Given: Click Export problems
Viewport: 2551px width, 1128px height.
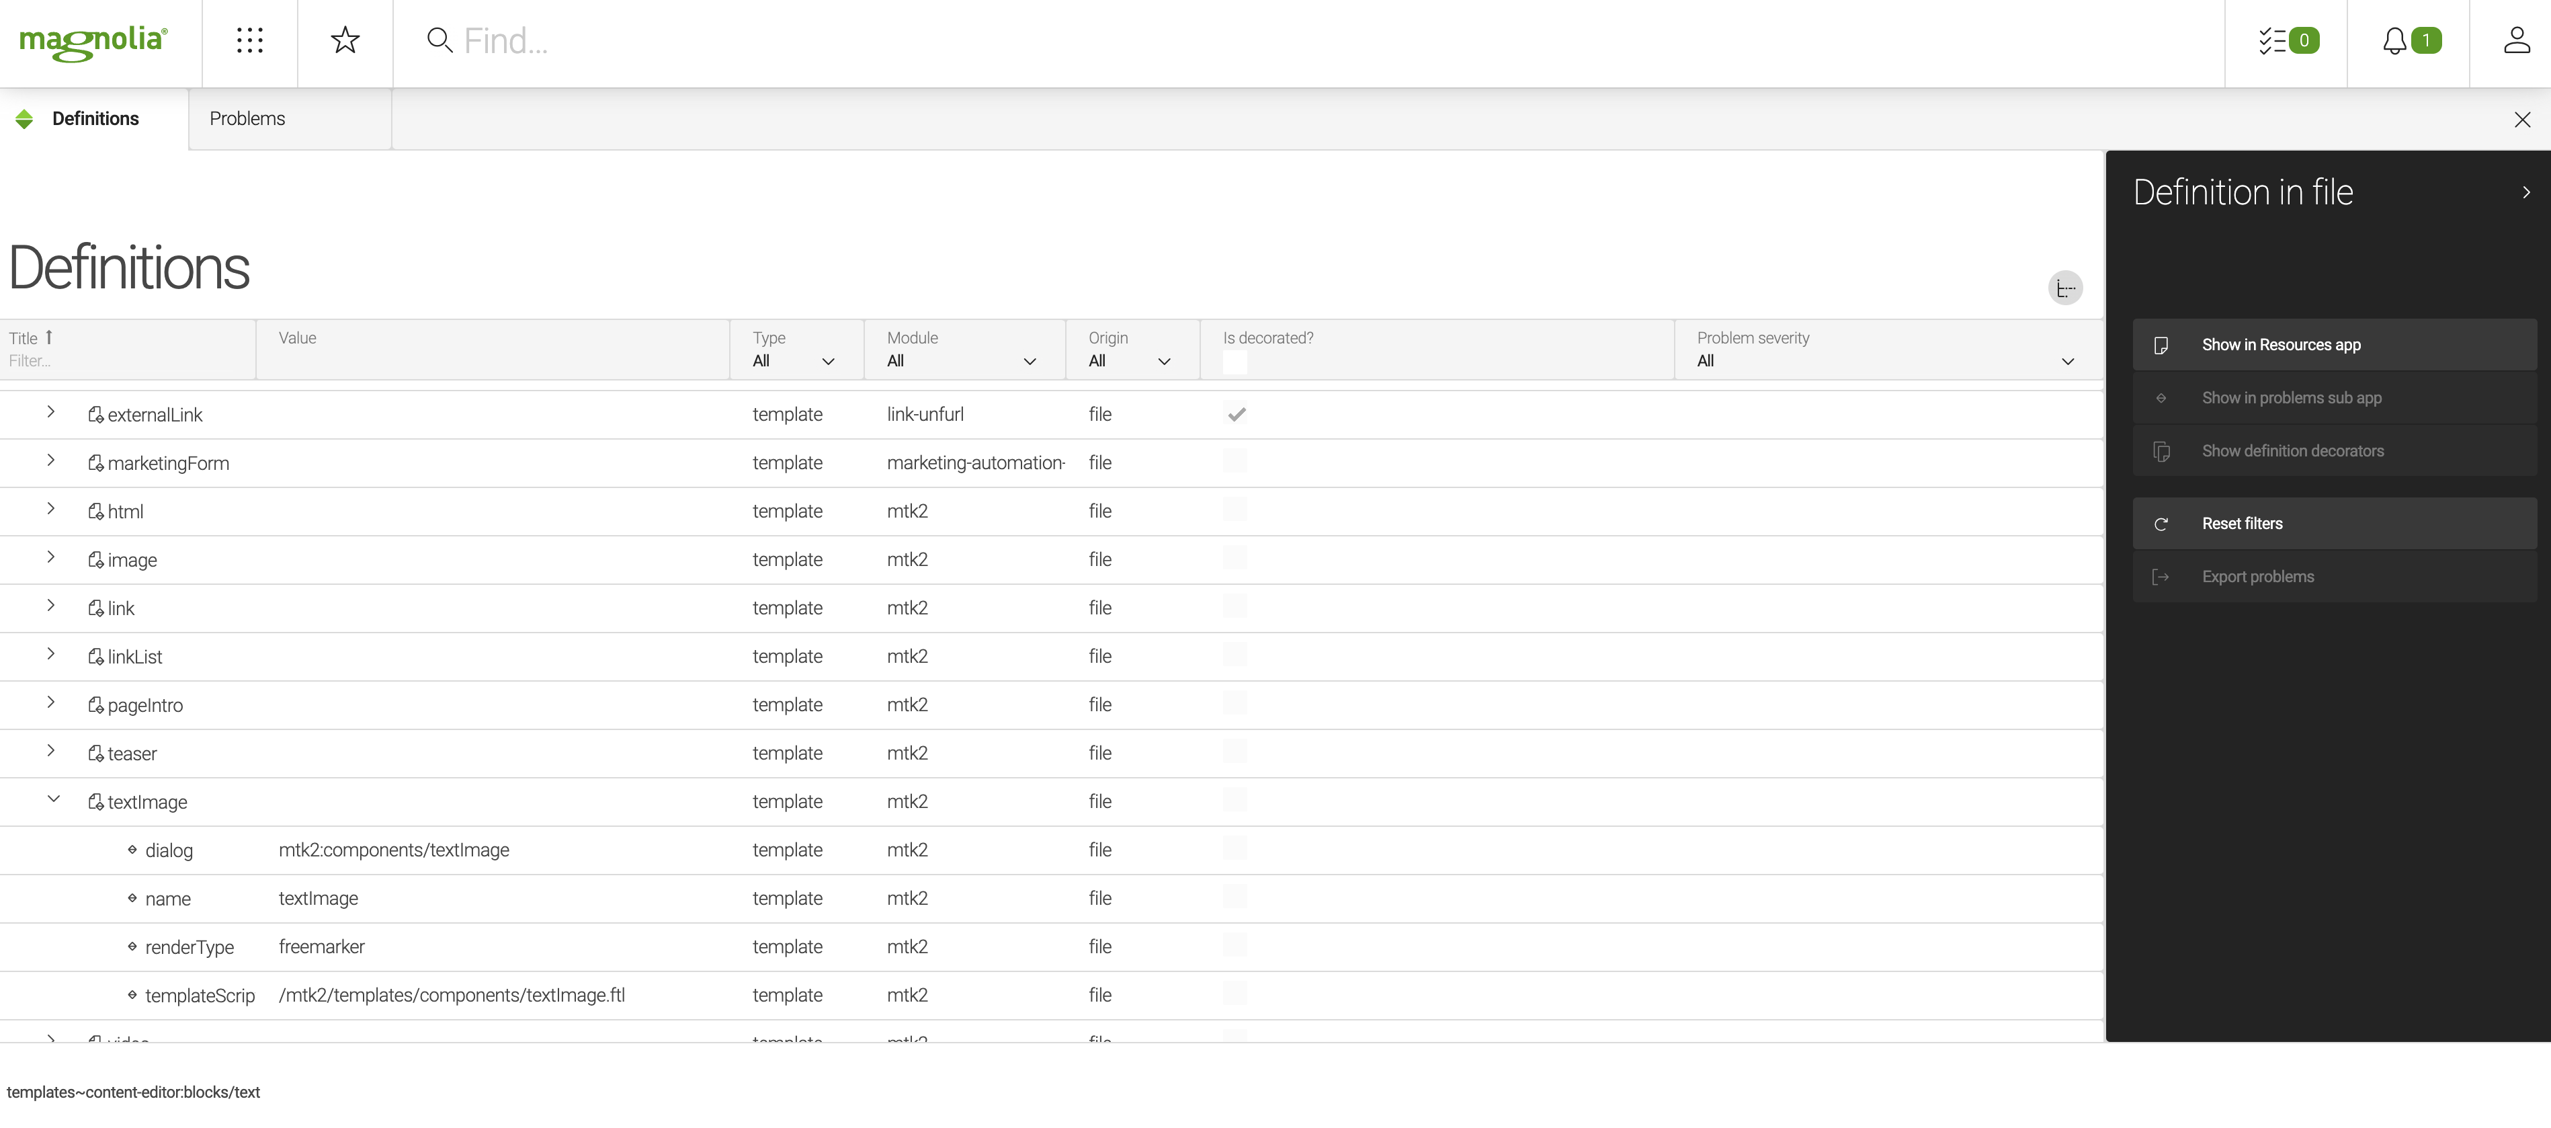Looking at the screenshot, I should [2258, 575].
